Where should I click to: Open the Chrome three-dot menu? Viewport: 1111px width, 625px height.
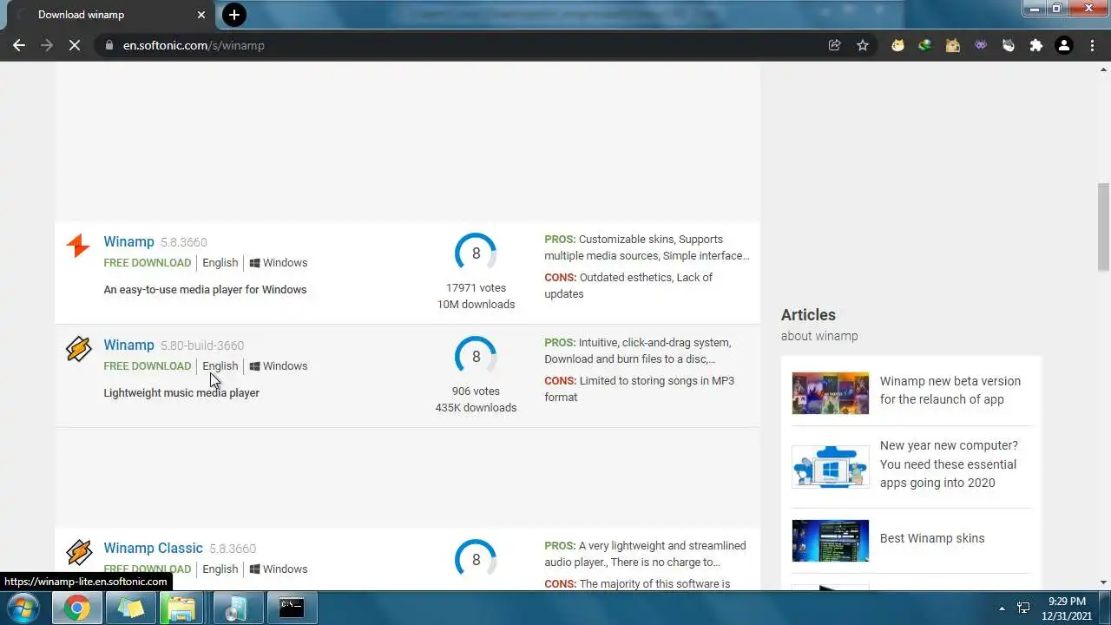pyautogui.click(x=1092, y=45)
